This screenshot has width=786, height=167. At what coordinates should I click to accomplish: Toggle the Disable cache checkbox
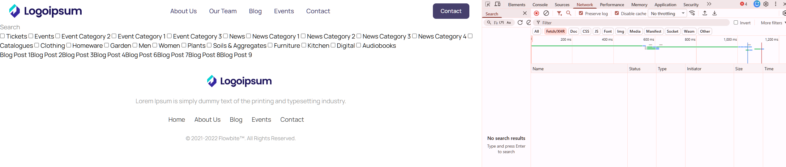pos(617,13)
